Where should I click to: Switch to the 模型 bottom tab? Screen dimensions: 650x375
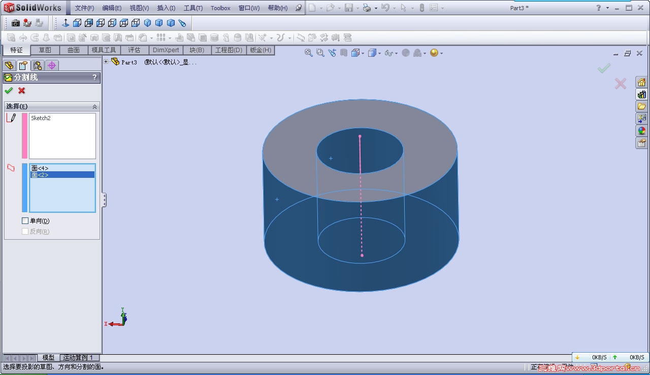pos(48,358)
